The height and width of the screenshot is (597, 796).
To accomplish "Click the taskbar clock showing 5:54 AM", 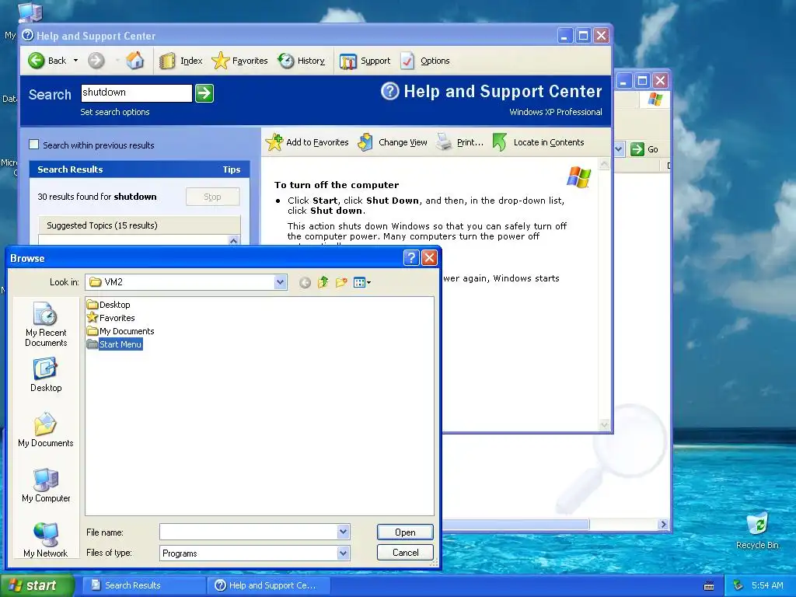I will [x=767, y=585].
